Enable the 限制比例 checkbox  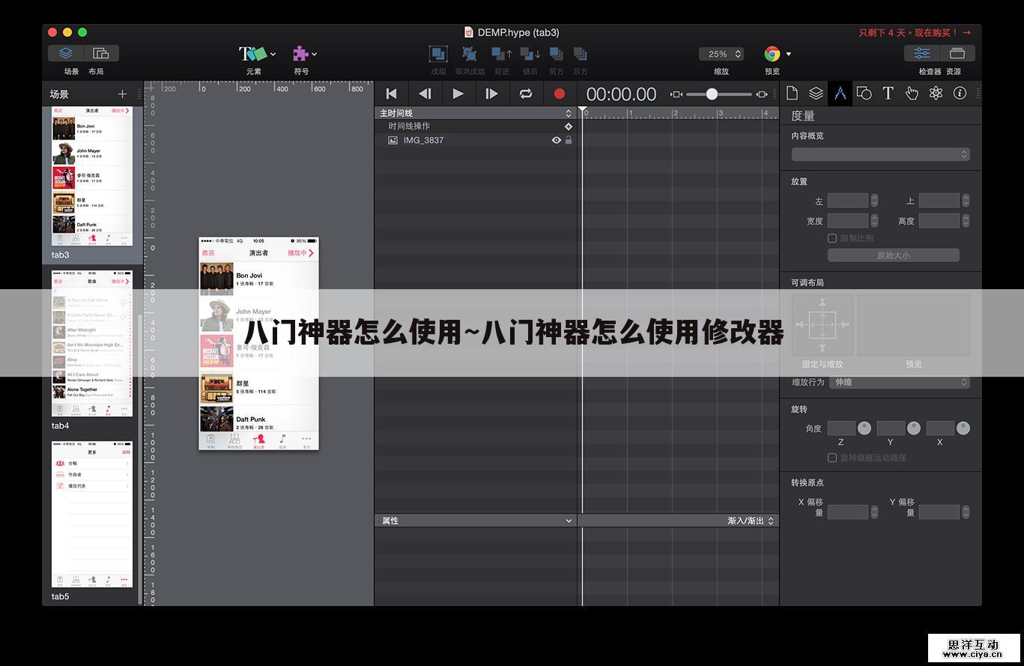click(832, 238)
